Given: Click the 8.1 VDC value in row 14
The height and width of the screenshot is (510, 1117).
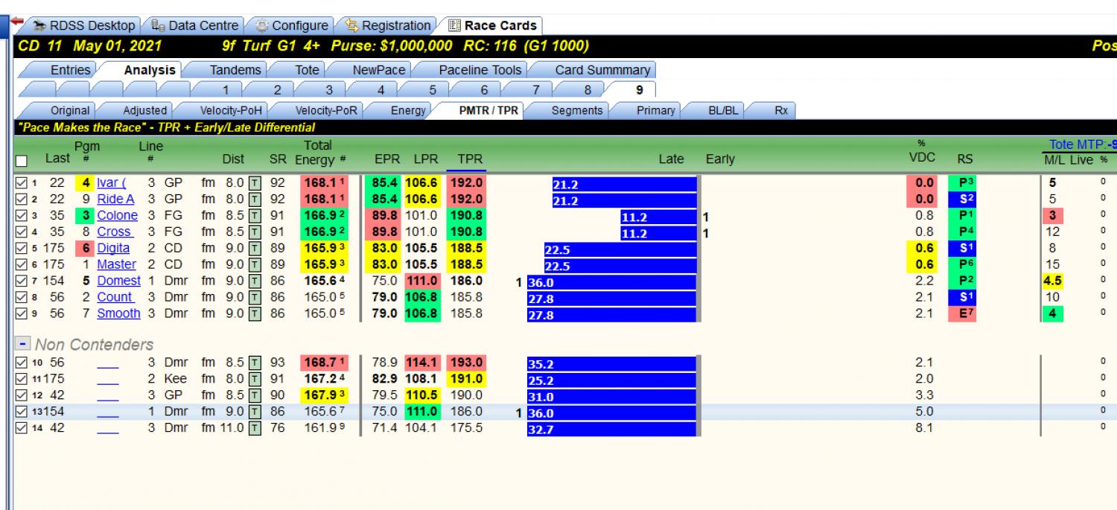Looking at the screenshot, I should click(923, 428).
